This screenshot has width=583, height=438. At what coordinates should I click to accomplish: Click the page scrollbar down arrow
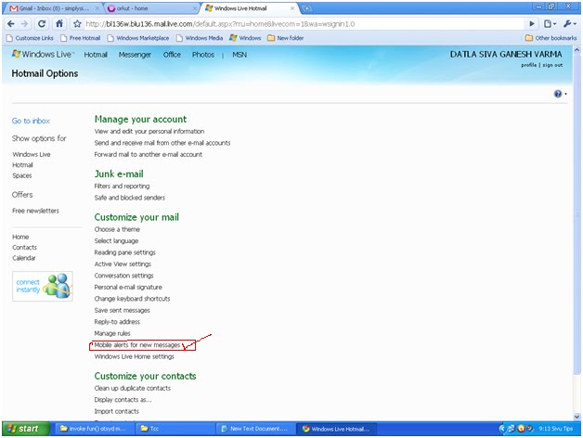click(x=577, y=417)
